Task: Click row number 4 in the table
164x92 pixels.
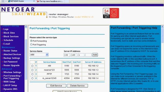Action: (x=36, y=78)
